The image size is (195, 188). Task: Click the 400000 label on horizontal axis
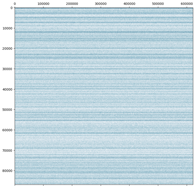(x=129, y=4)
